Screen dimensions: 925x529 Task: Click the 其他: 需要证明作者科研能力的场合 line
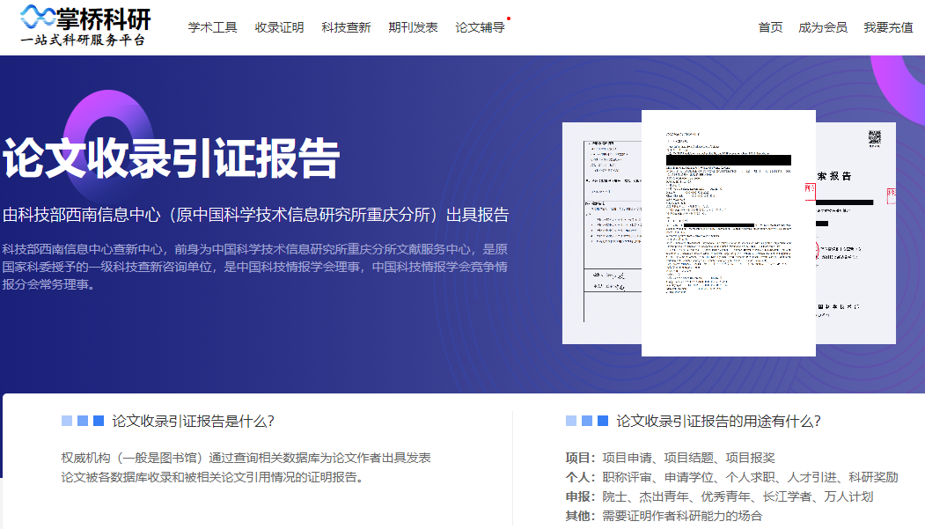(x=664, y=516)
